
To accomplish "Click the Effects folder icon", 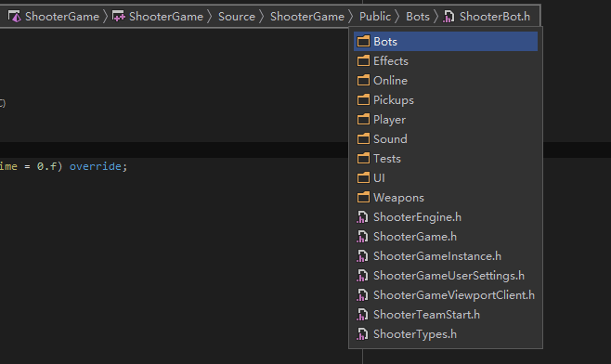I will point(363,60).
